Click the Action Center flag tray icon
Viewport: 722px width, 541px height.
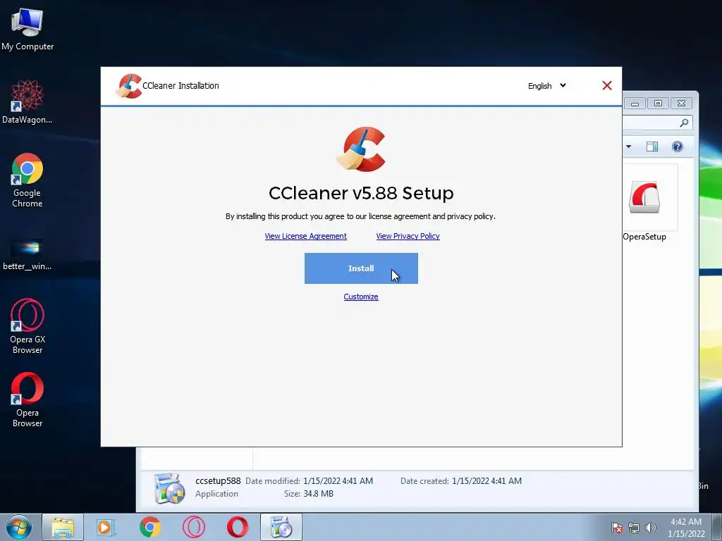coord(616,528)
